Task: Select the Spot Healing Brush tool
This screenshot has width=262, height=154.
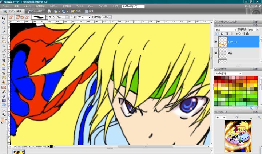Action: coord(4,78)
